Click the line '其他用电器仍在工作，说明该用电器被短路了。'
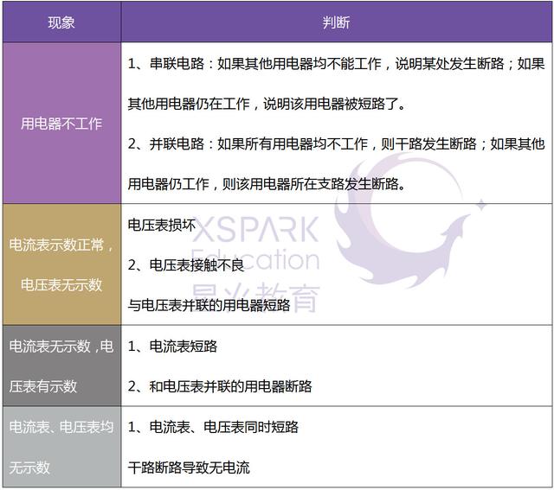Image resolution: width=554 pixels, height=490 pixels. (x=267, y=104)
